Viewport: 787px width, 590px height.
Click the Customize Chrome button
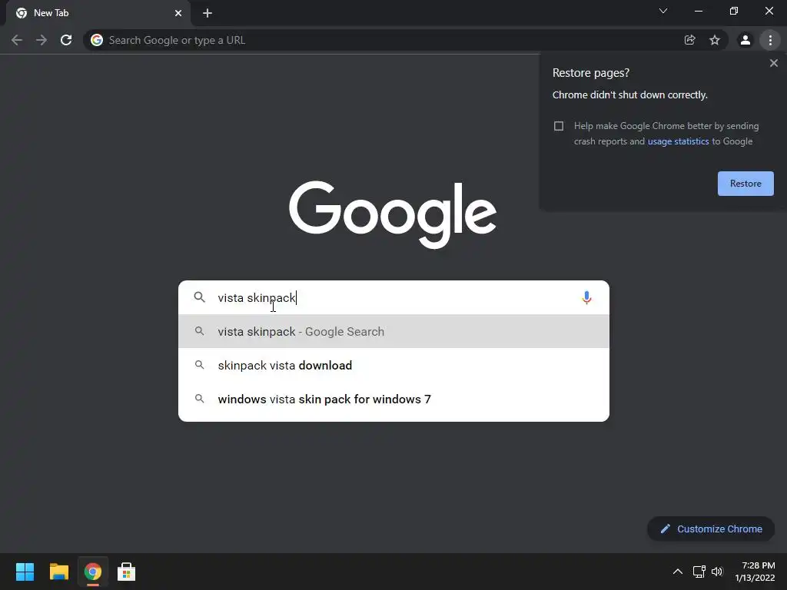pos(711,529)
